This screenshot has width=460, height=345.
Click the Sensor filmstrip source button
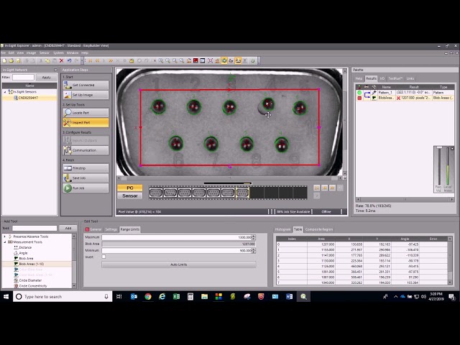pos(130,195)
